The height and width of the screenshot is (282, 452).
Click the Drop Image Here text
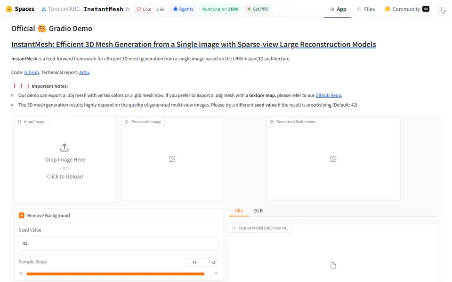pyautogui.click(x=65, y=159)
